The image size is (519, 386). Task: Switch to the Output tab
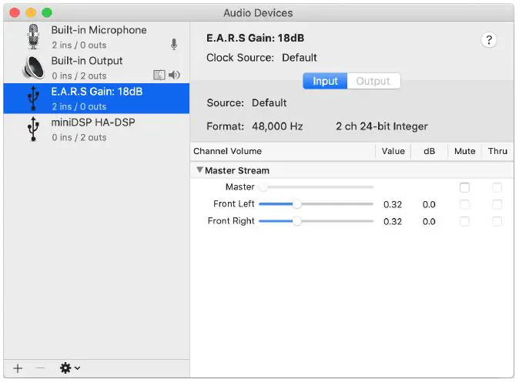coord(373,81)
